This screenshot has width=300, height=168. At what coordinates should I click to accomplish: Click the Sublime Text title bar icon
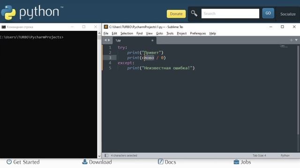(106, 27)
